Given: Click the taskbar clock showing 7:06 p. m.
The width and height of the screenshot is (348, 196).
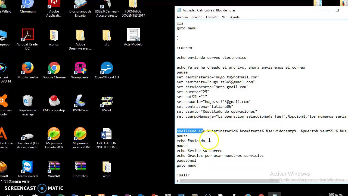Looking at the screenshot, I should pos(335,194).
